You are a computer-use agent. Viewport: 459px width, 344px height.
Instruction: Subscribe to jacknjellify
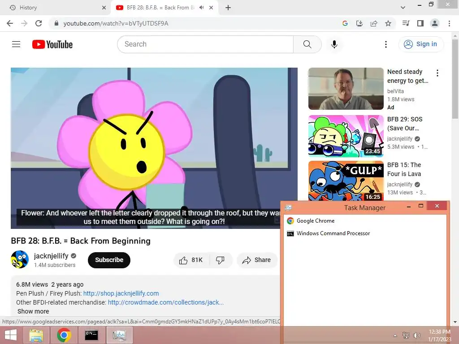(x=109, y=260)
